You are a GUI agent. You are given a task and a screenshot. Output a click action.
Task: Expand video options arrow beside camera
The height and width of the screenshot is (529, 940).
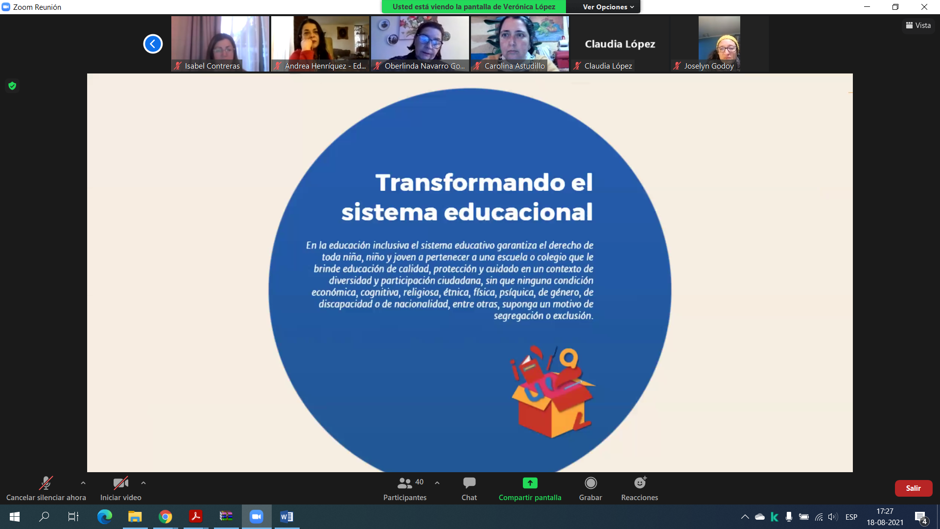pyautogui.click(x=143, y=483)
